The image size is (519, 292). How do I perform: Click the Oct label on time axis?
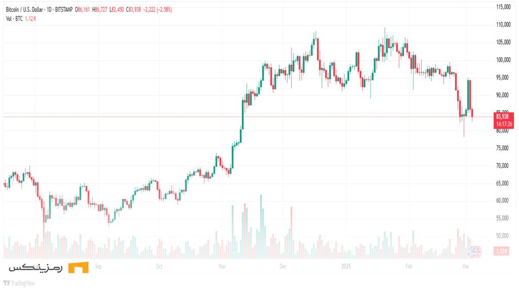coord(159,266)
